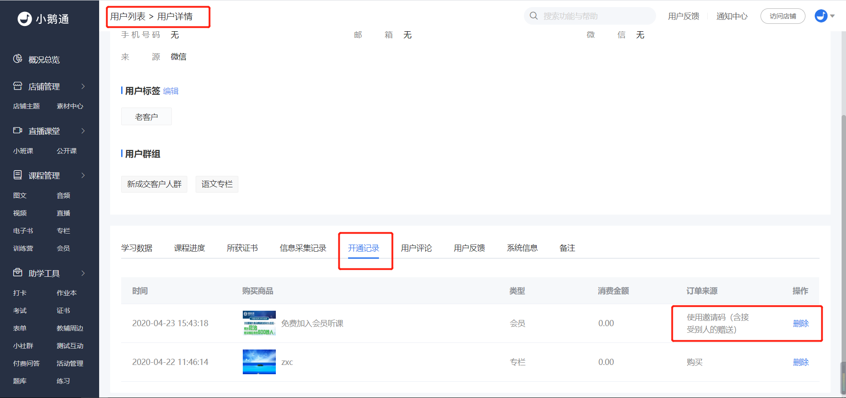Click the 访问店铺 button

(783, 16)
